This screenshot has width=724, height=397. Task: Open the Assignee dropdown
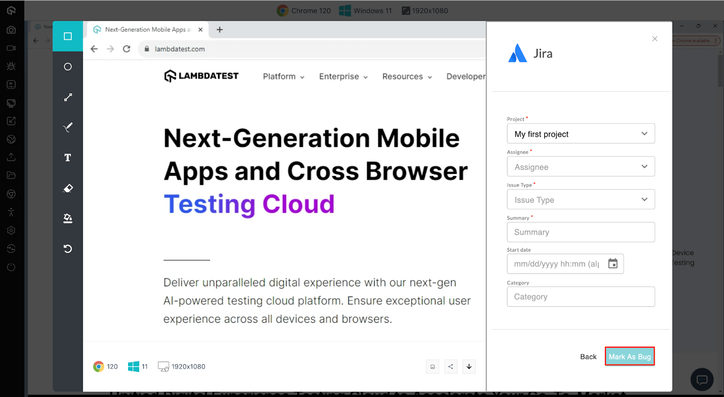point(581,167)
